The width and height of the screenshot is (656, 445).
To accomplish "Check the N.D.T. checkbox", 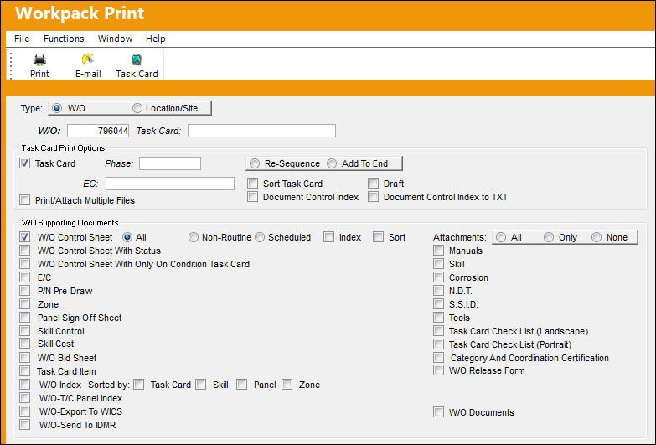I will click(x=438, y=291).
